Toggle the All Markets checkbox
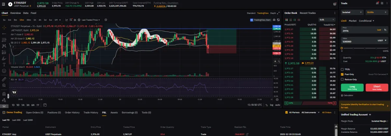Image resolution: width=391 pixels, height=136 pixels. [286, 112]
